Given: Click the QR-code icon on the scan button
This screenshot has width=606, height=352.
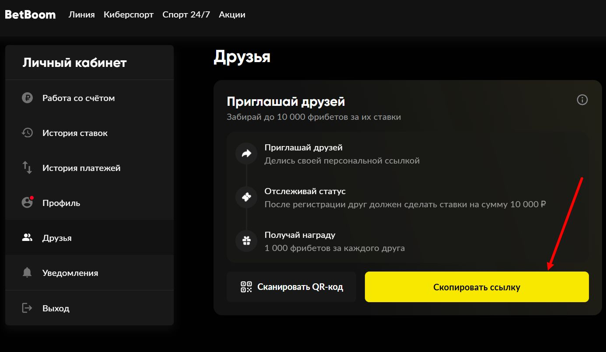Looking at the screenshot, I should click(x=246, y=287).
